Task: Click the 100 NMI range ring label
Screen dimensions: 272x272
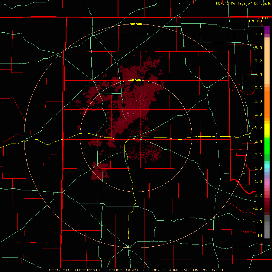Action: 136,24
